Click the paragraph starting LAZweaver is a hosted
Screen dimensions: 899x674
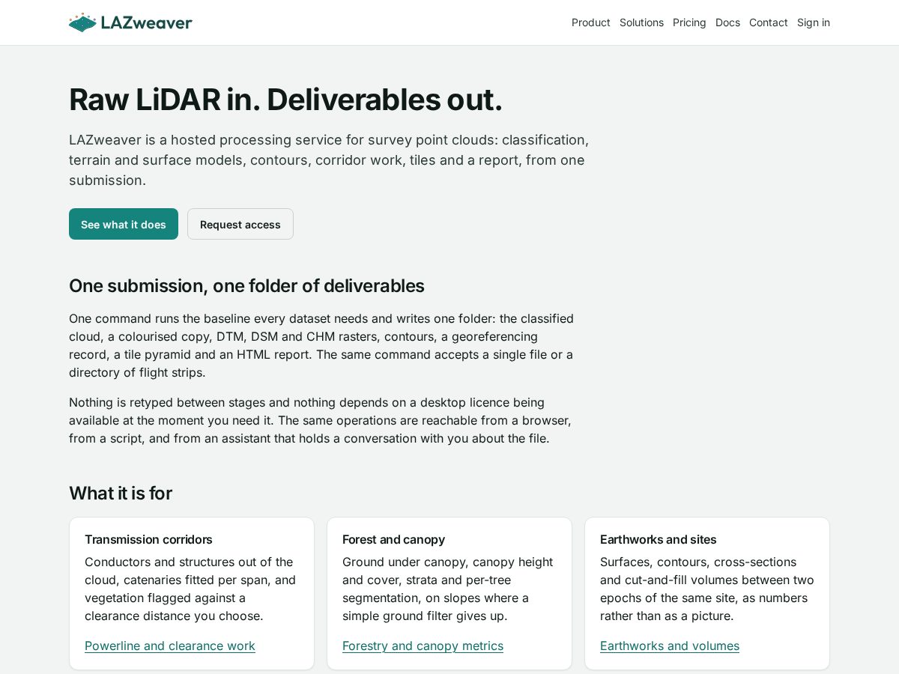coord(329,160)
